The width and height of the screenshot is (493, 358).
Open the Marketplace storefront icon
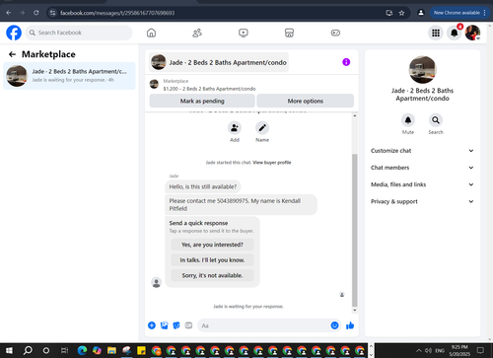coord(289,33)
